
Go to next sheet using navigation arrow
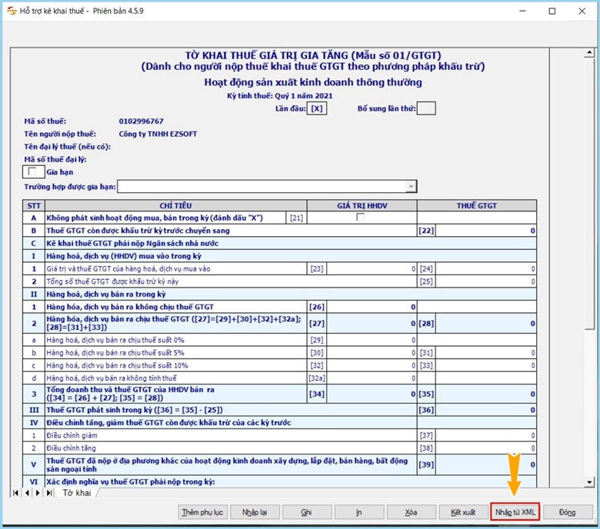pos(37,492)
